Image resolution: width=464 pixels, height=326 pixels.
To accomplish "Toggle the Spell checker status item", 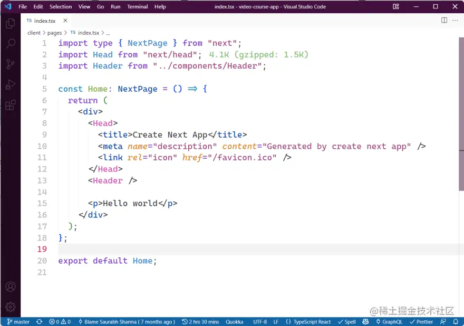I will point(346,322).
